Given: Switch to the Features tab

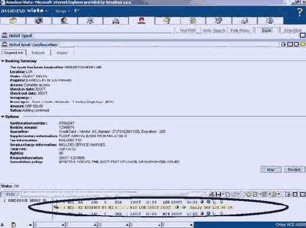Looking at the screenshot, I should tap(38, 53).
